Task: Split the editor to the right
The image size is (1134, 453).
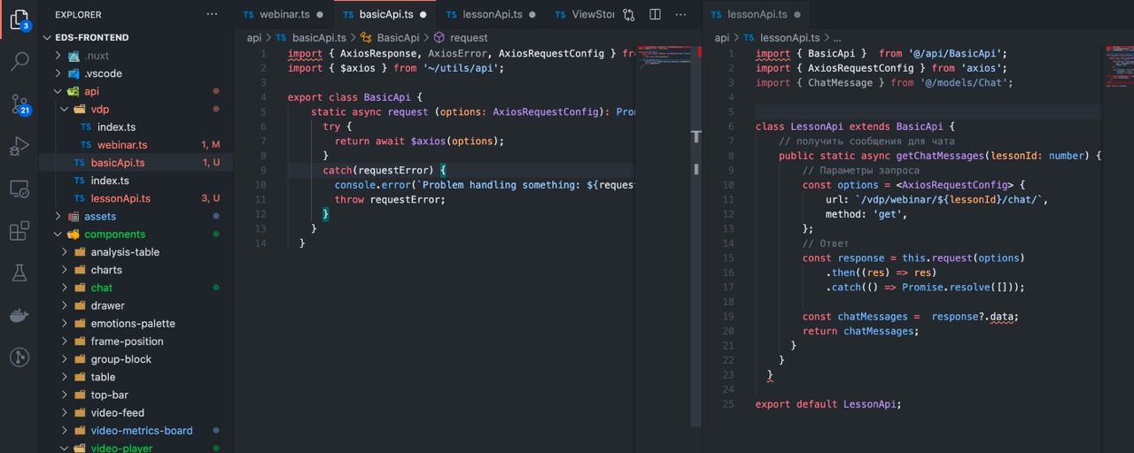Action: tap(655, 15)
